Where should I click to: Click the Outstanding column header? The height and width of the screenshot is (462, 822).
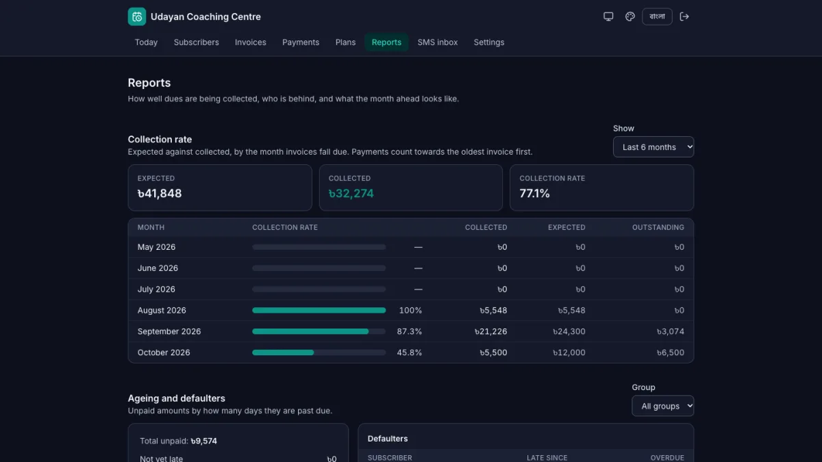658,227
